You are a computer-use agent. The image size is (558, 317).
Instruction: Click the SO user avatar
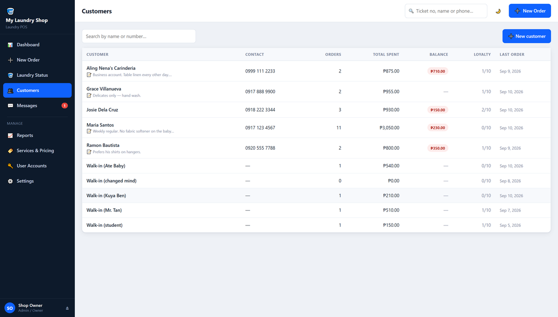click(10, 308)
